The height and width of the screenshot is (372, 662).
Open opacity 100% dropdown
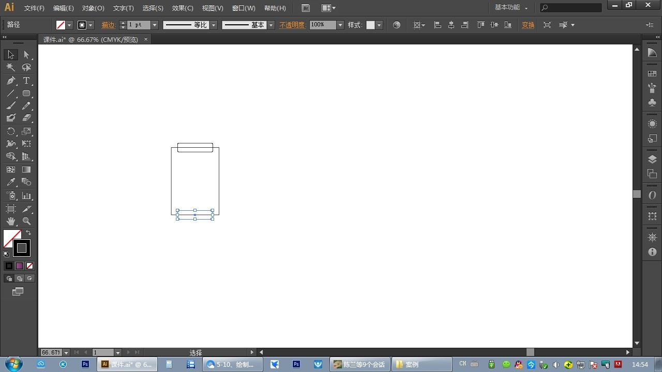[x=340, y=25]
